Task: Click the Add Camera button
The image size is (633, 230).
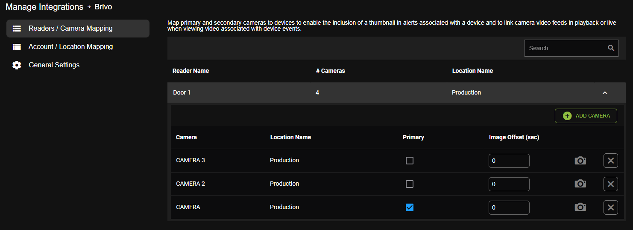Action: 586,116
